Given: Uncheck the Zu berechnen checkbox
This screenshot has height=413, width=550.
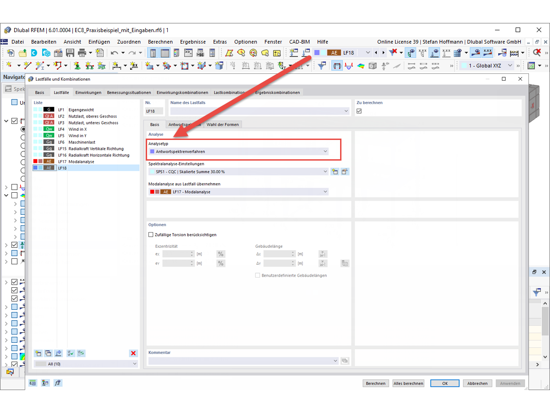Looking at the screenshot, I should coord(359,111).
